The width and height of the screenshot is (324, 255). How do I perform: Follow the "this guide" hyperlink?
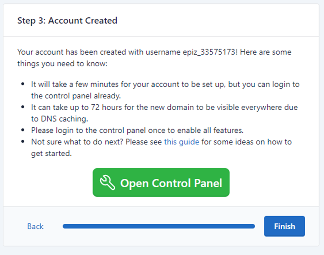click(x=182, y=142)
